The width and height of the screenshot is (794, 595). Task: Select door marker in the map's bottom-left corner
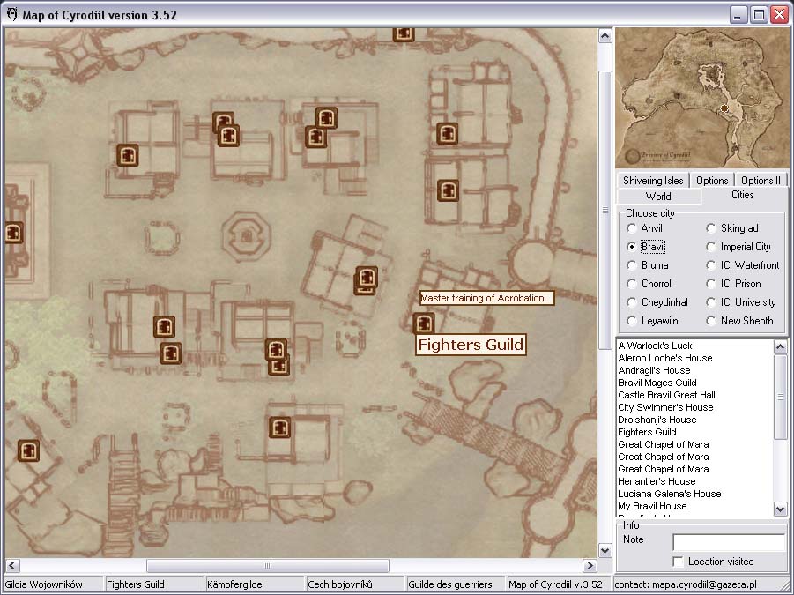(28, 450)
